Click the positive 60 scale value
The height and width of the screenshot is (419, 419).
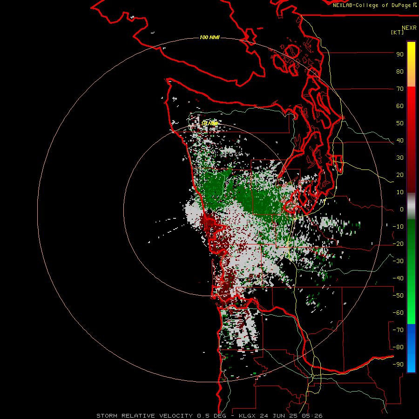point(400,106)
